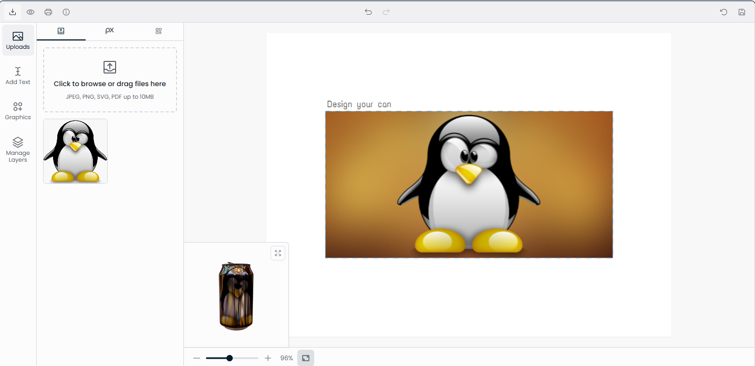Image resolution: width=755 pixels, height=366 pixels.
Task: Open the Uploads sidebar panel
Action: (x=18, y=40)
